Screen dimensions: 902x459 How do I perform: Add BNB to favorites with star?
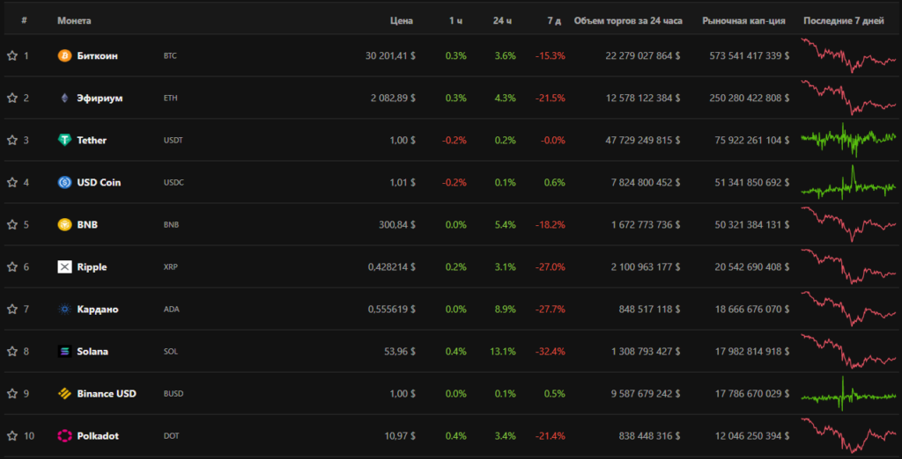pos(12,224)
